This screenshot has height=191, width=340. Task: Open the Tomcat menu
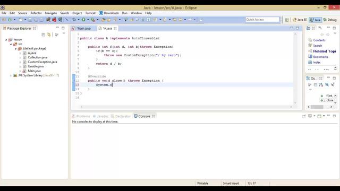[90, 13]
